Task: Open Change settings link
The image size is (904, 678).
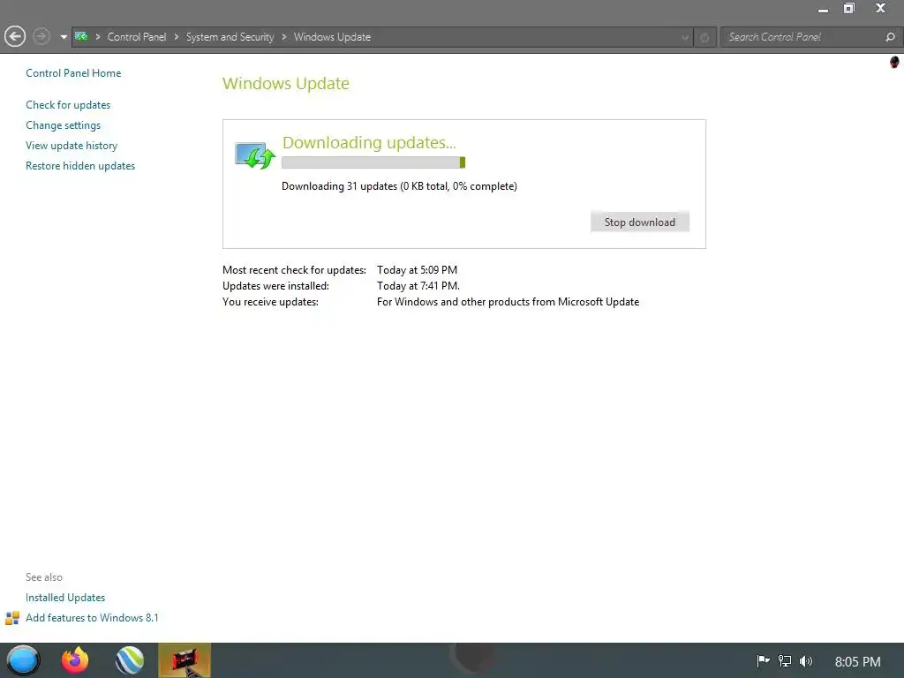Action: (x=63, y=125)
